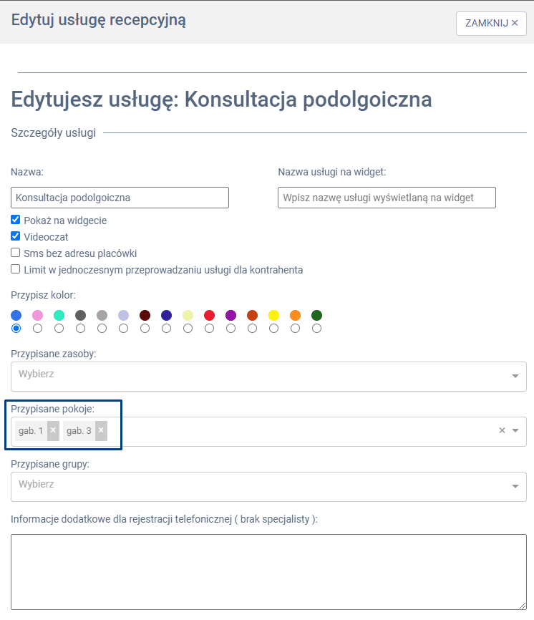Clear all assigned rooms with X icon

[502, 430]
